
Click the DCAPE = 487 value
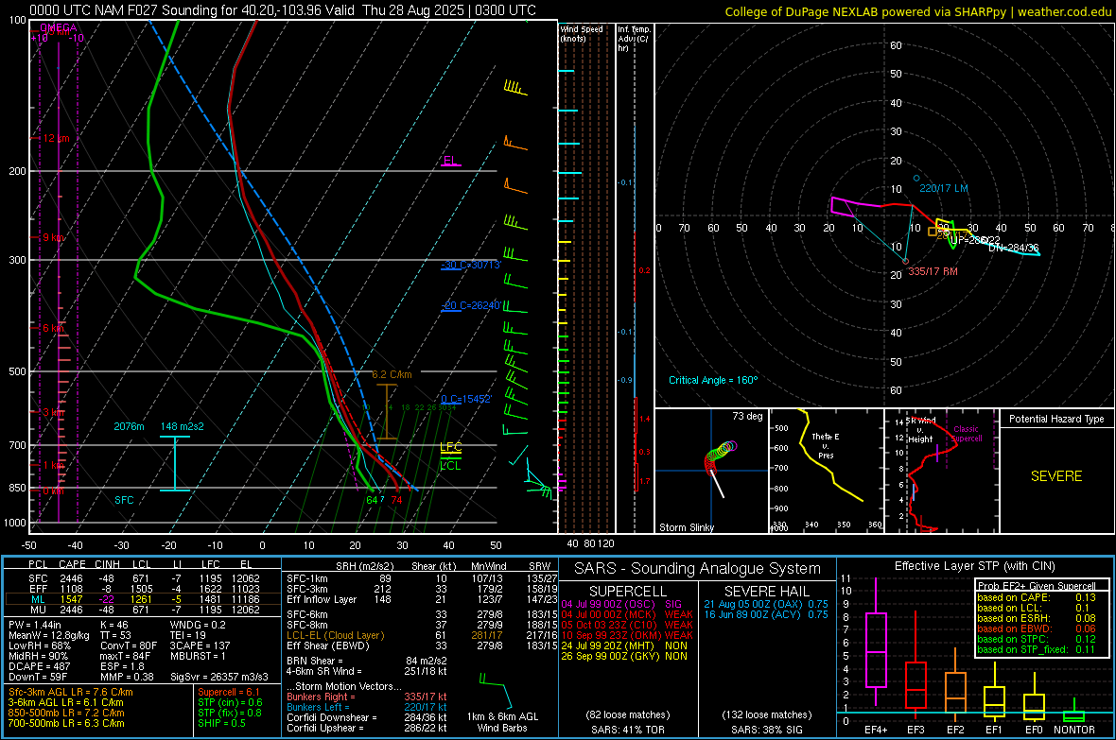click(x=39, y=666)
